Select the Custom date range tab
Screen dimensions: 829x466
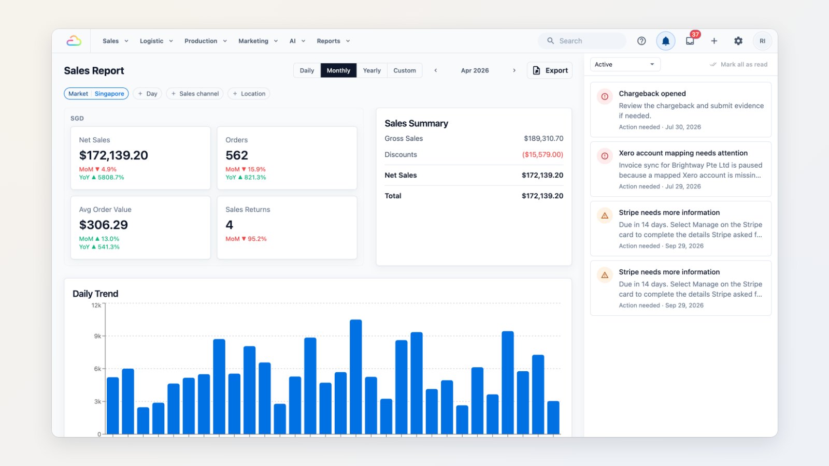click(x=405, y=70)
